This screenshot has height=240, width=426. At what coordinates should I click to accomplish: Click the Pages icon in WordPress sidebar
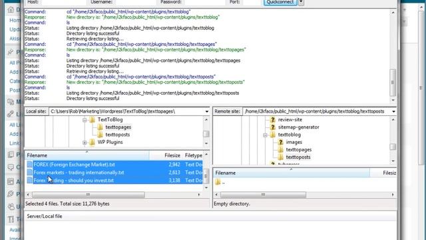pos(11,155)
